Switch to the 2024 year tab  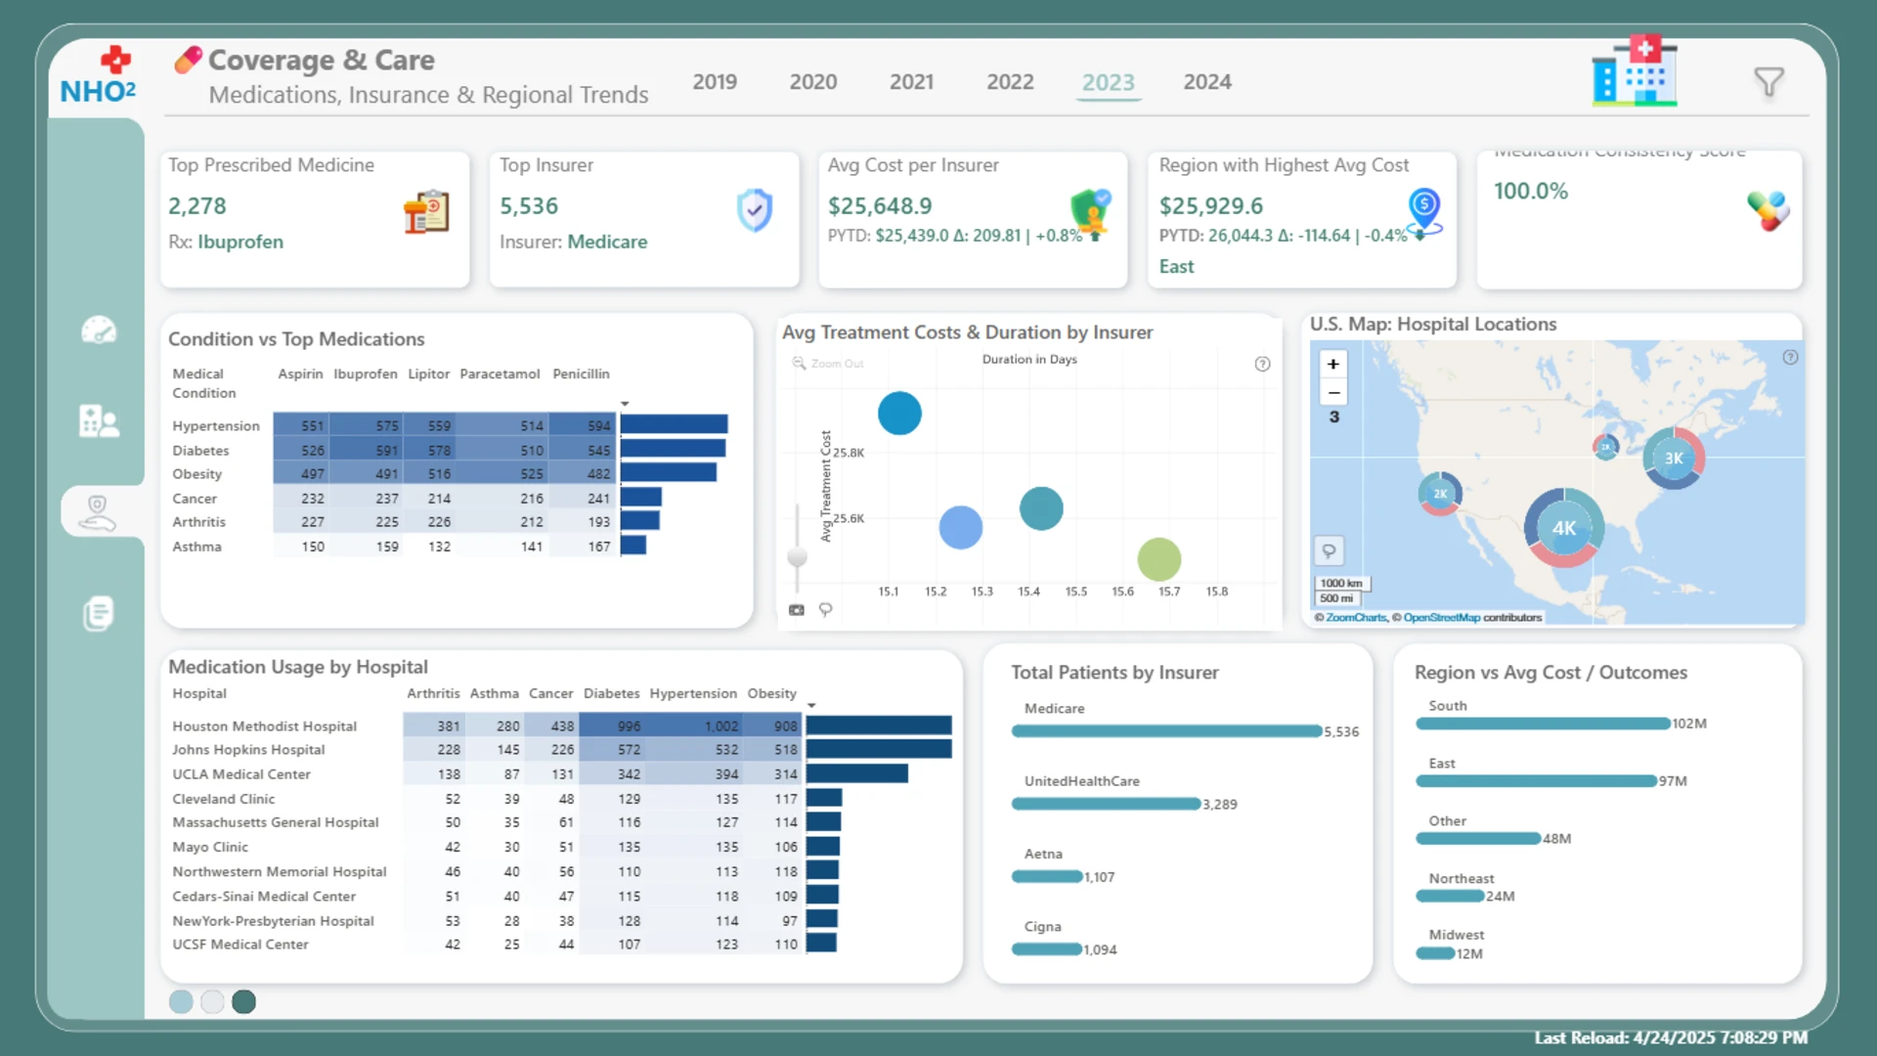[x=1207, y=82]
